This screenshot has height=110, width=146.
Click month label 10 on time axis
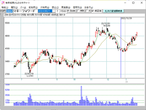click(74, 79)
